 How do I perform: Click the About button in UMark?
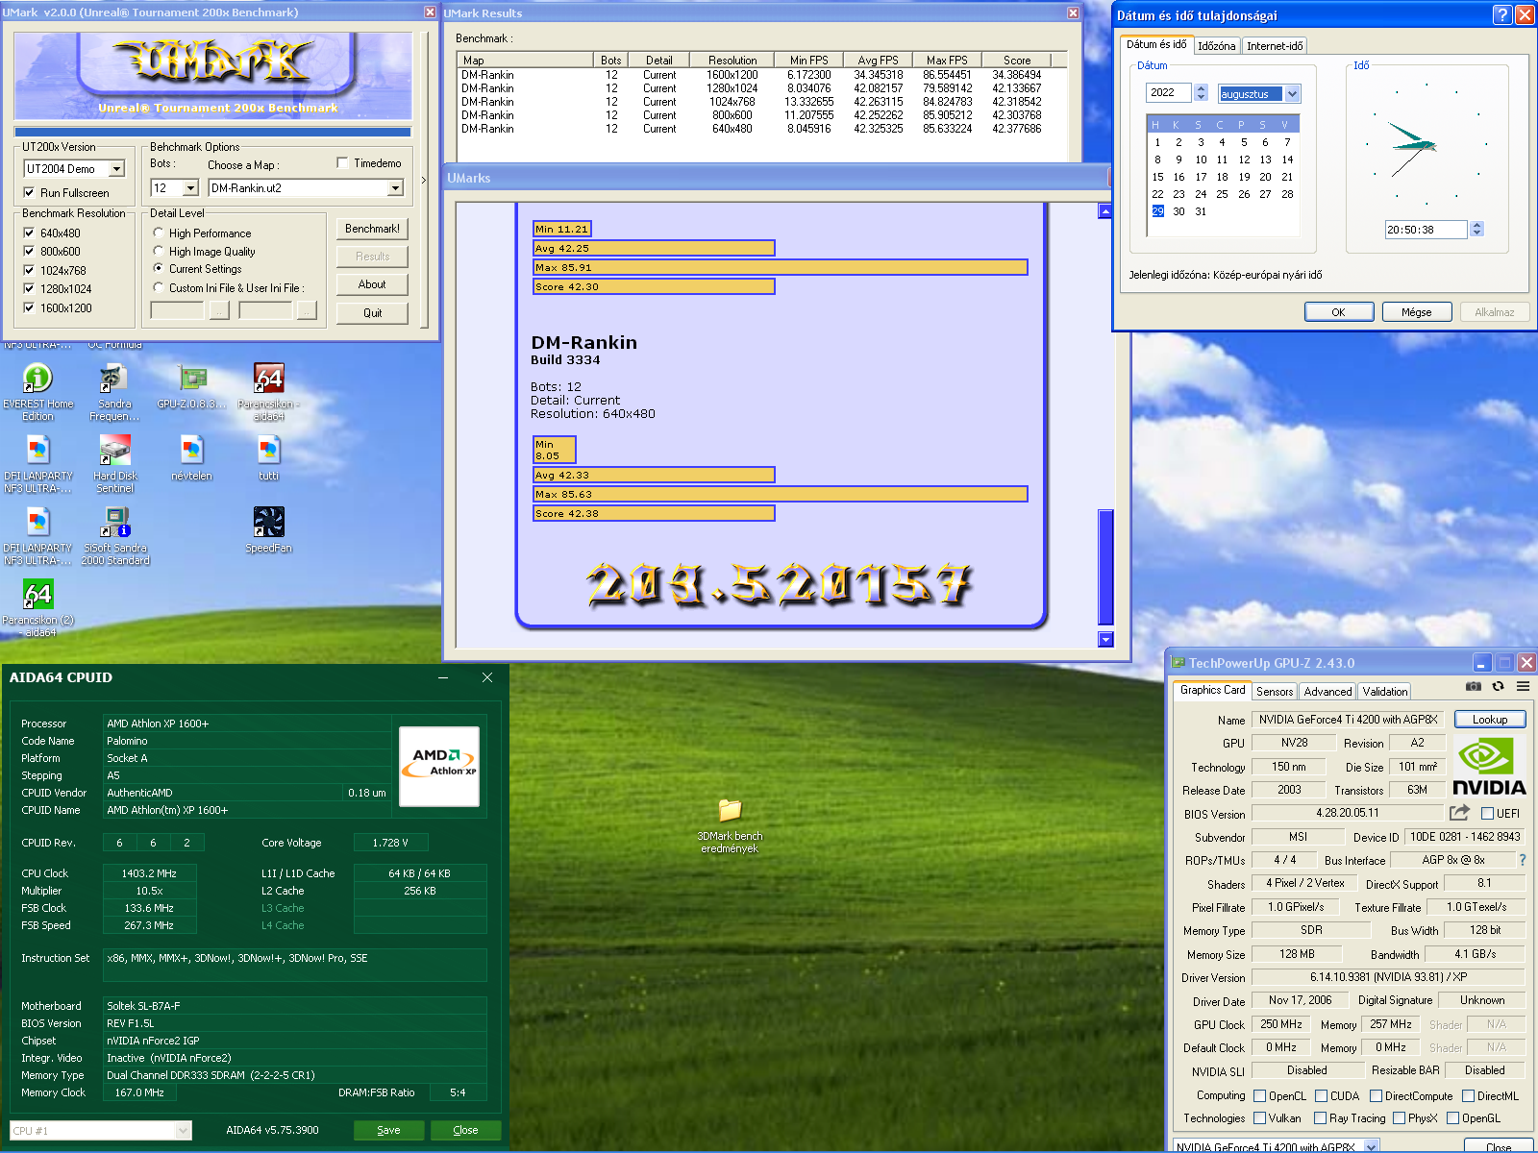[372, 284]
